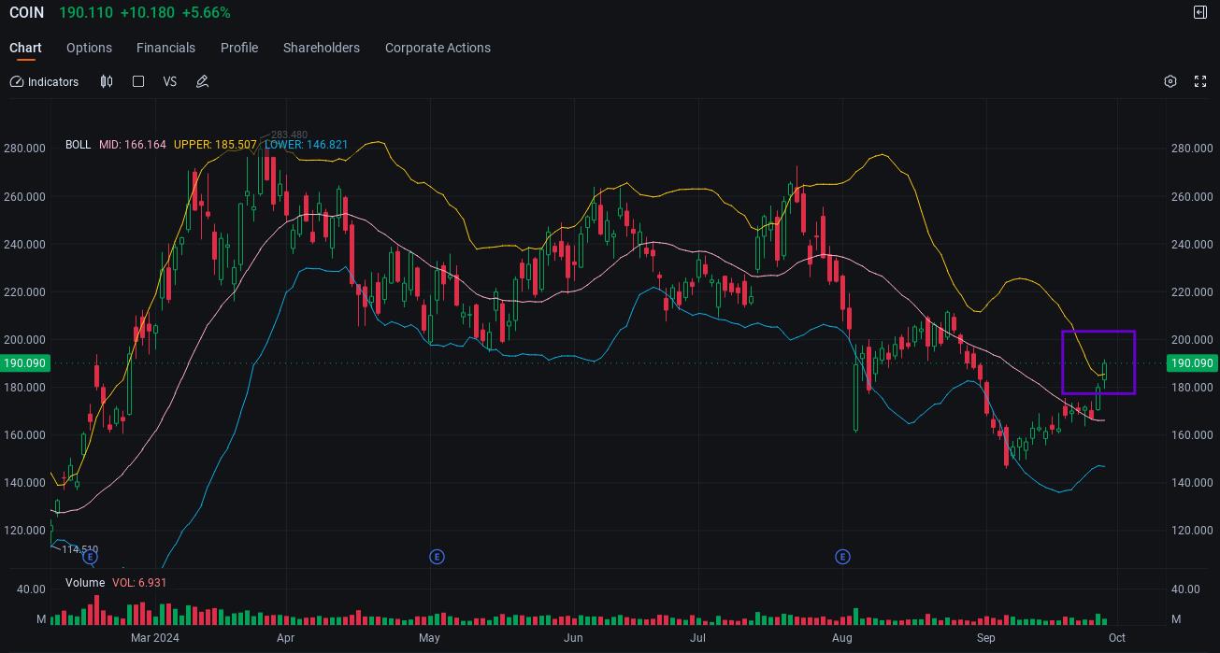1220x653 pixels.
Task: Click the square layout icon in toolbar
Action: click(x=138, y=82)
